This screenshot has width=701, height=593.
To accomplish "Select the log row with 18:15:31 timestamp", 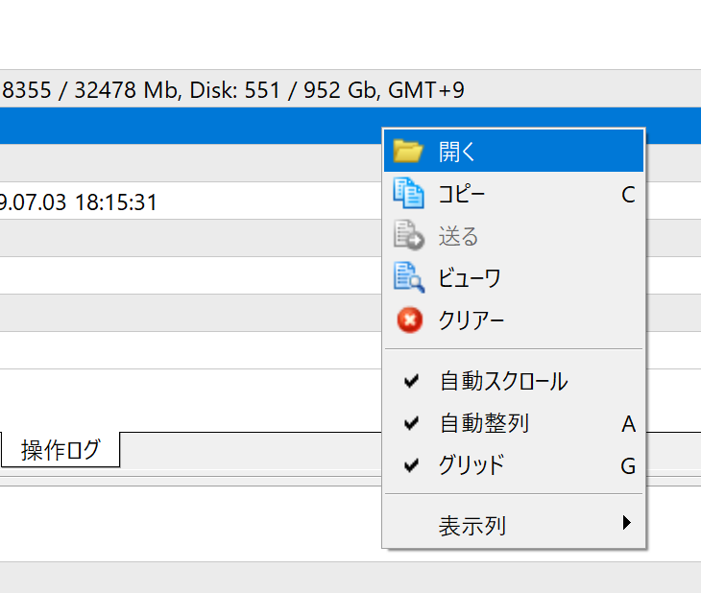I will tap(144, 202).
